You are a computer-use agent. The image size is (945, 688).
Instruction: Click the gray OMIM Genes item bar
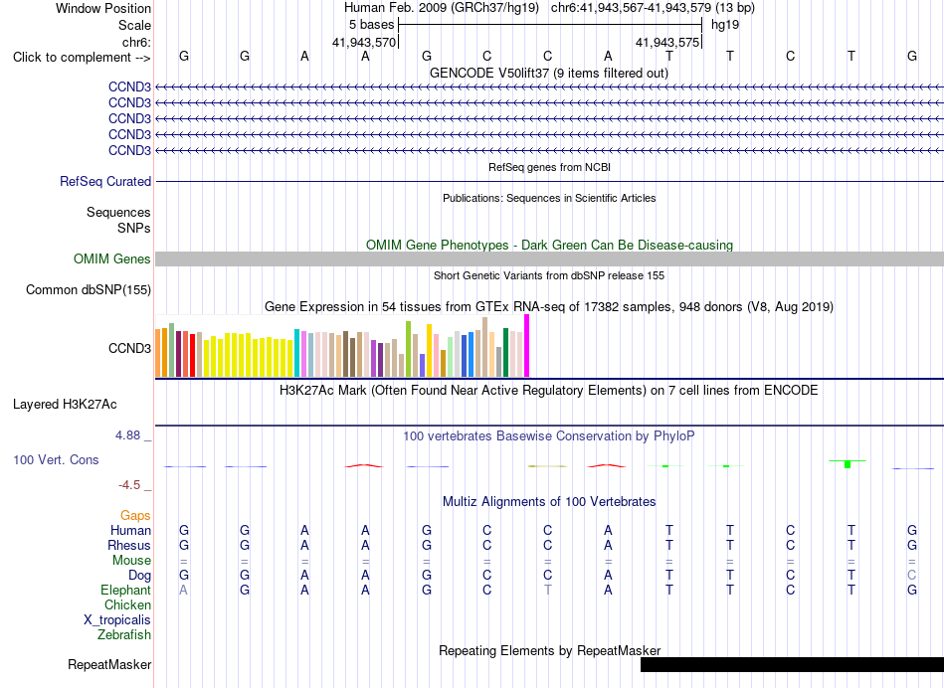click(x=549, y=259)
